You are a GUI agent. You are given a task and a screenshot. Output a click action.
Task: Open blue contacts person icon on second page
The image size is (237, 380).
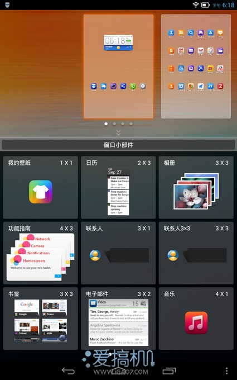click(x=171, y=32)
